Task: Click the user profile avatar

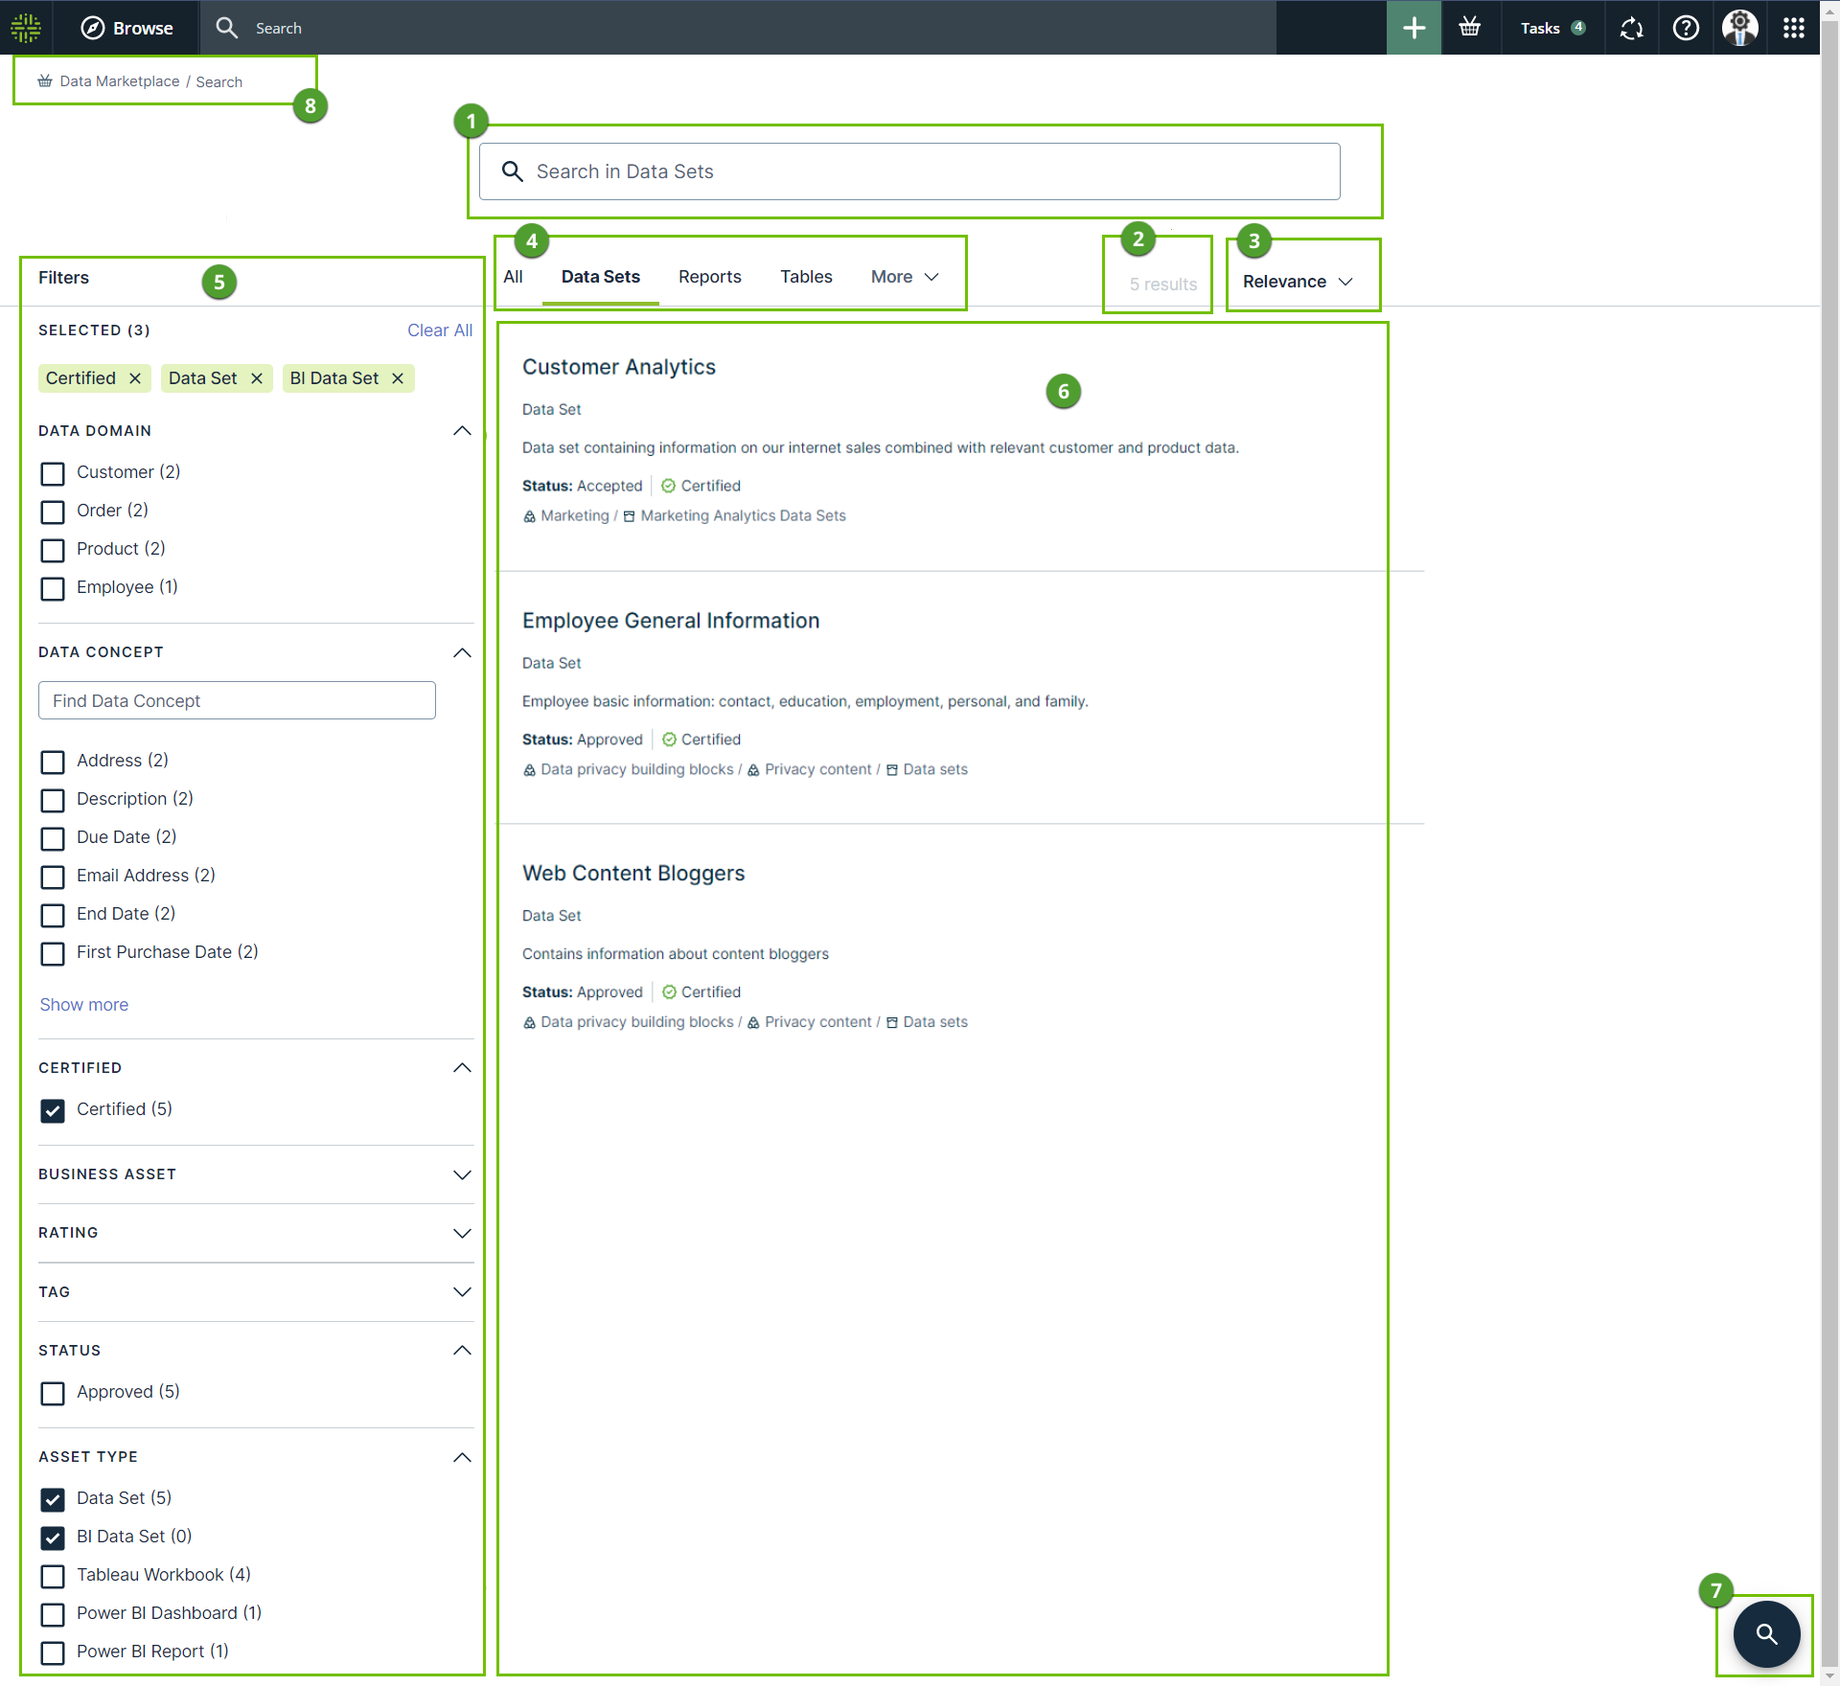Action: (1739, 28)
